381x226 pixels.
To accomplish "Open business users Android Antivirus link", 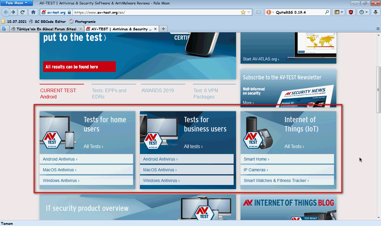I will [x=187, y=159].
